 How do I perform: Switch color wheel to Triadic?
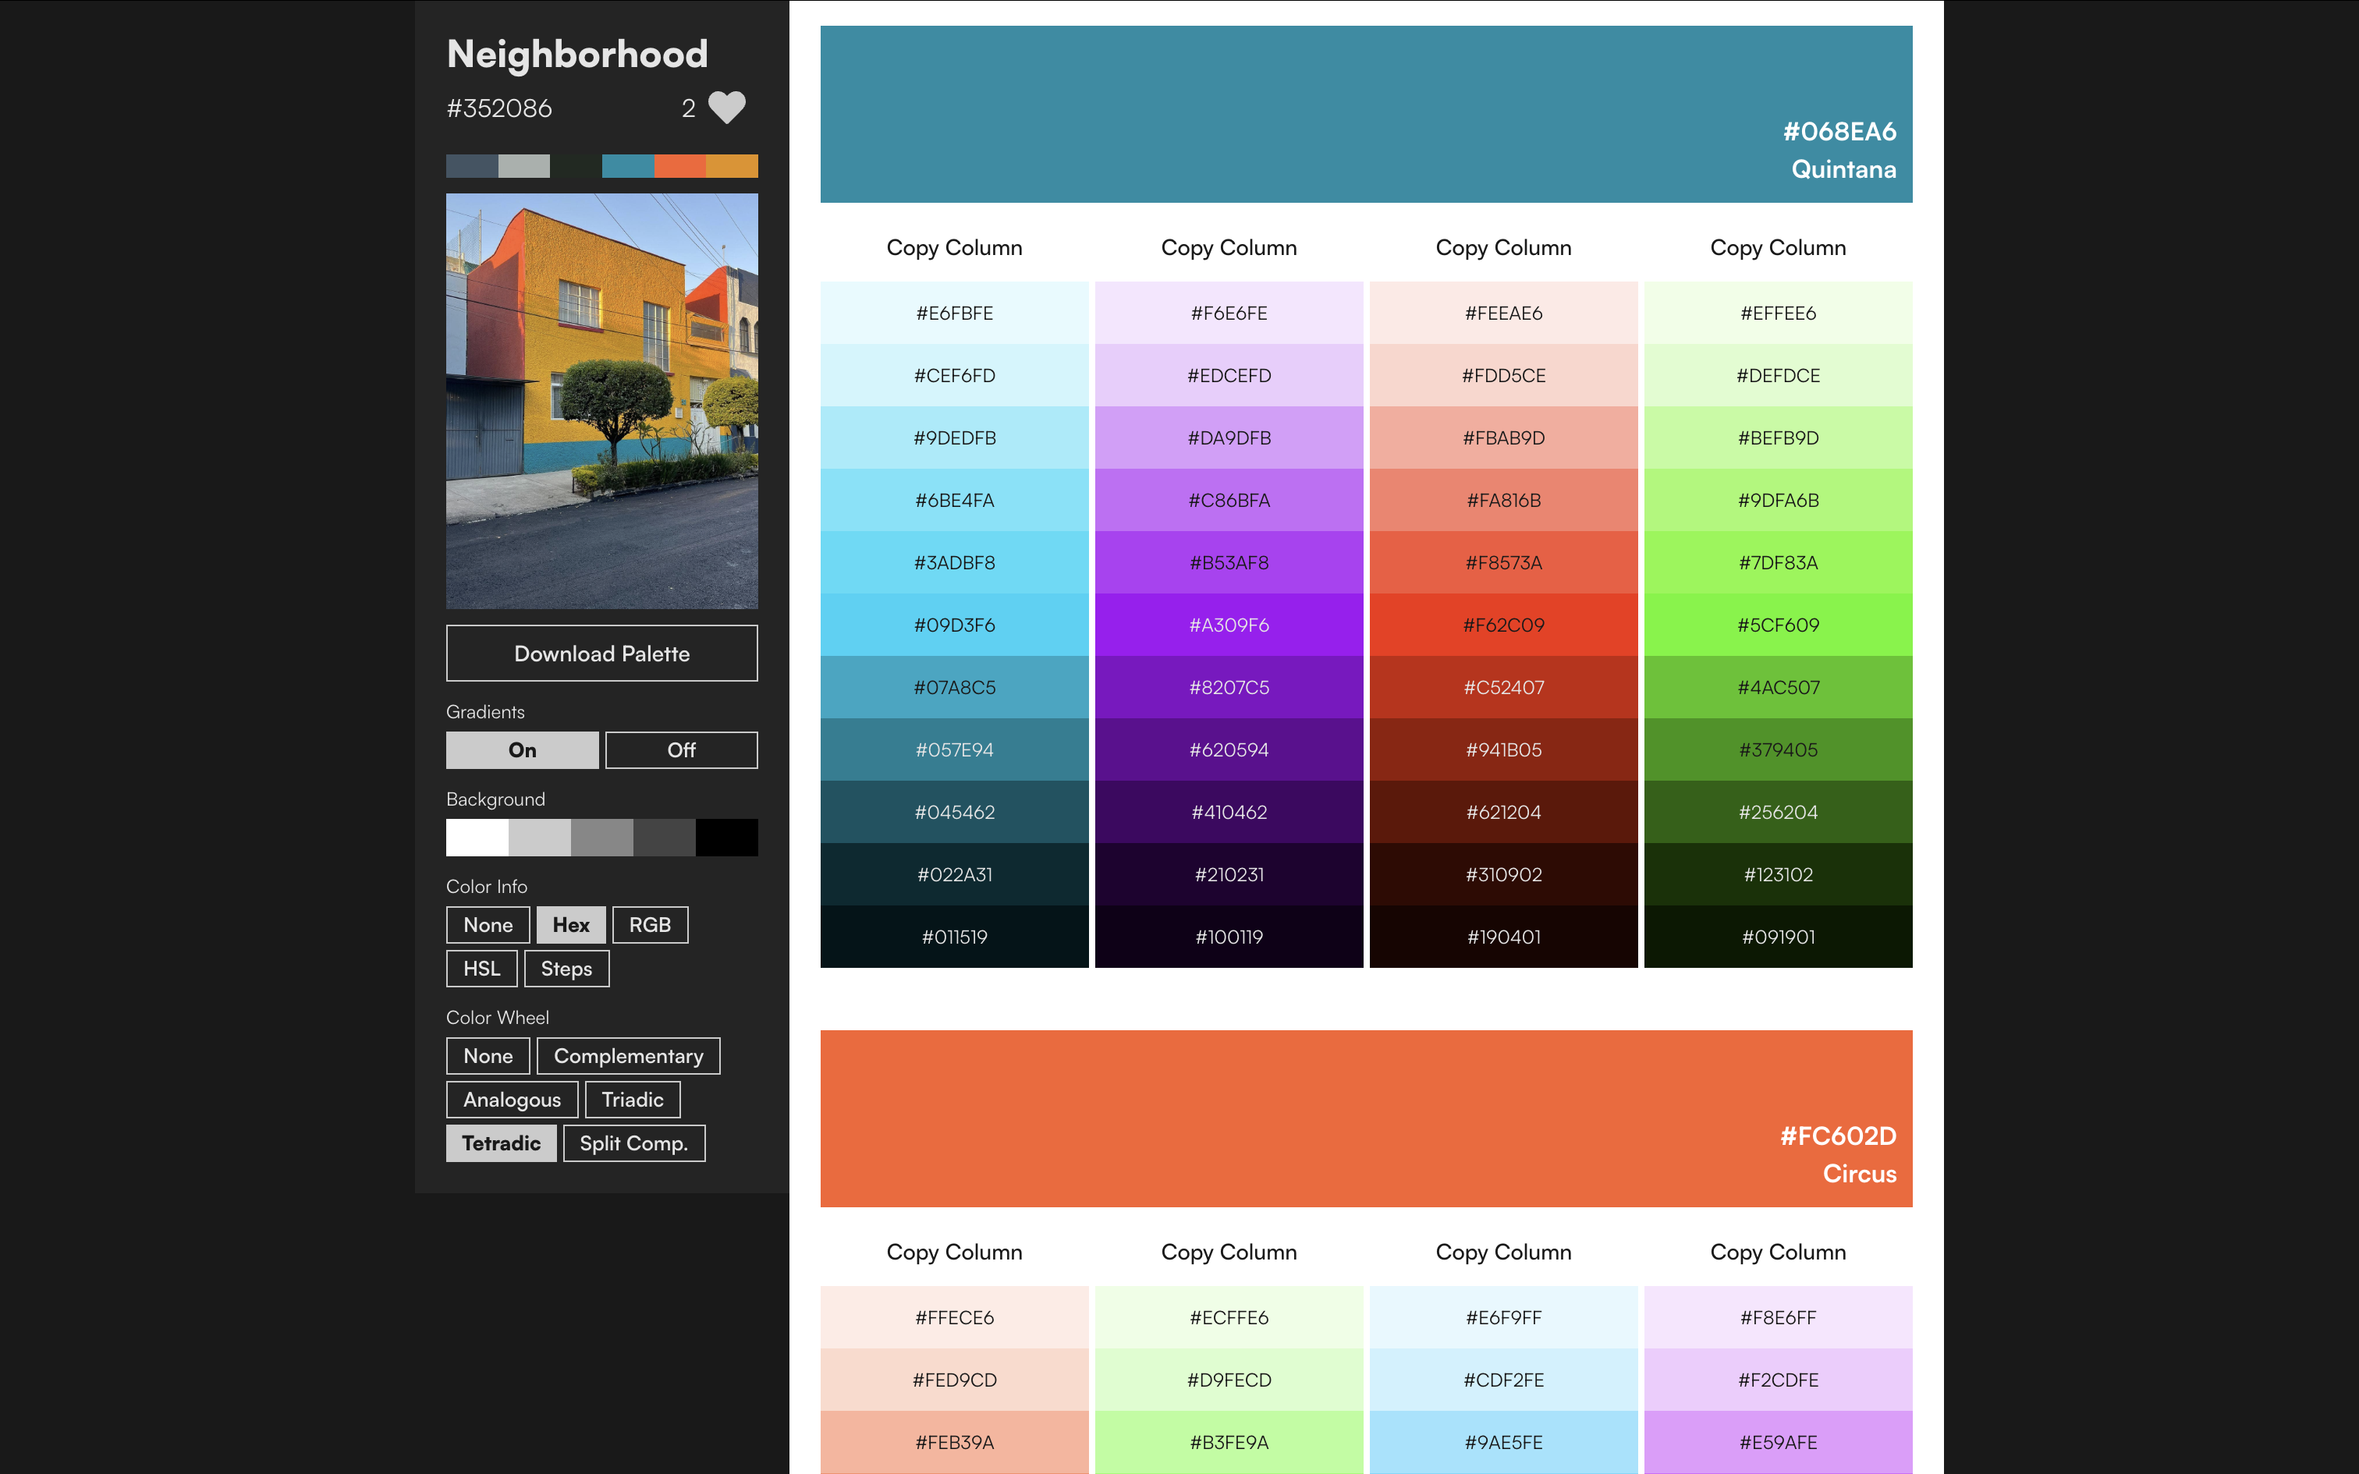tap(632, 1100)
